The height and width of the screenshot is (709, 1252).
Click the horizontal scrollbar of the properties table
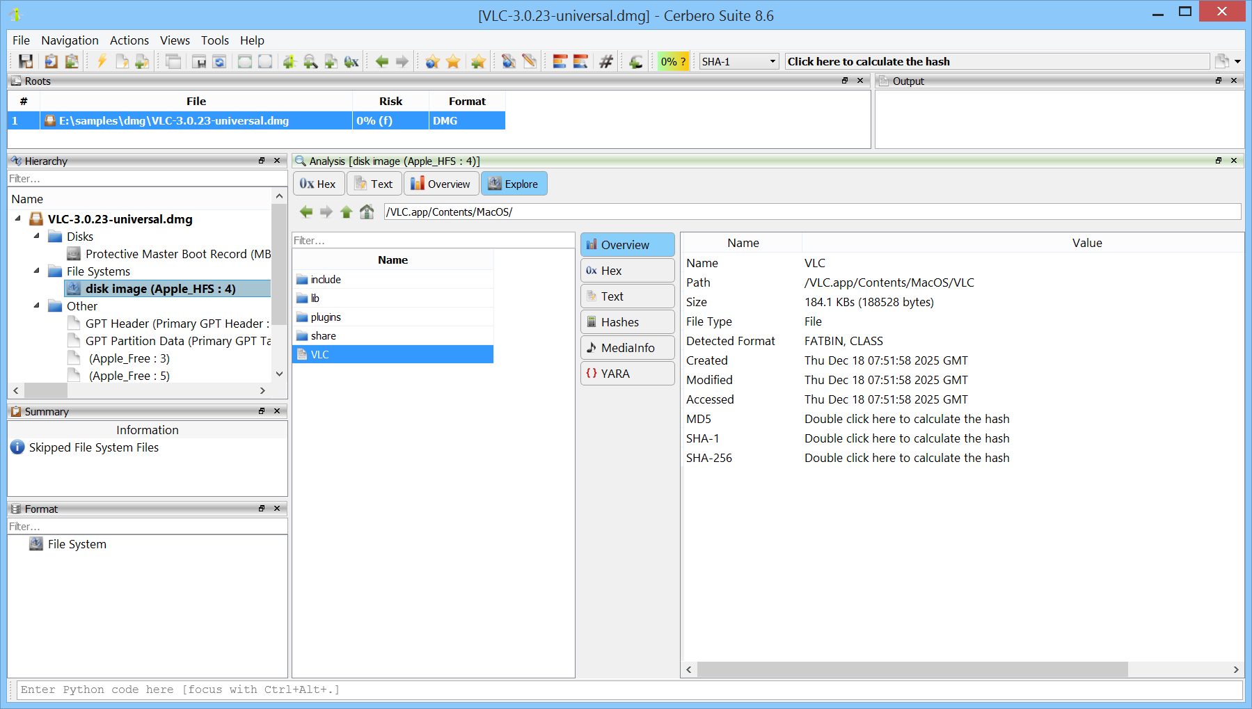pyautogui.click(x=912, y=669)
